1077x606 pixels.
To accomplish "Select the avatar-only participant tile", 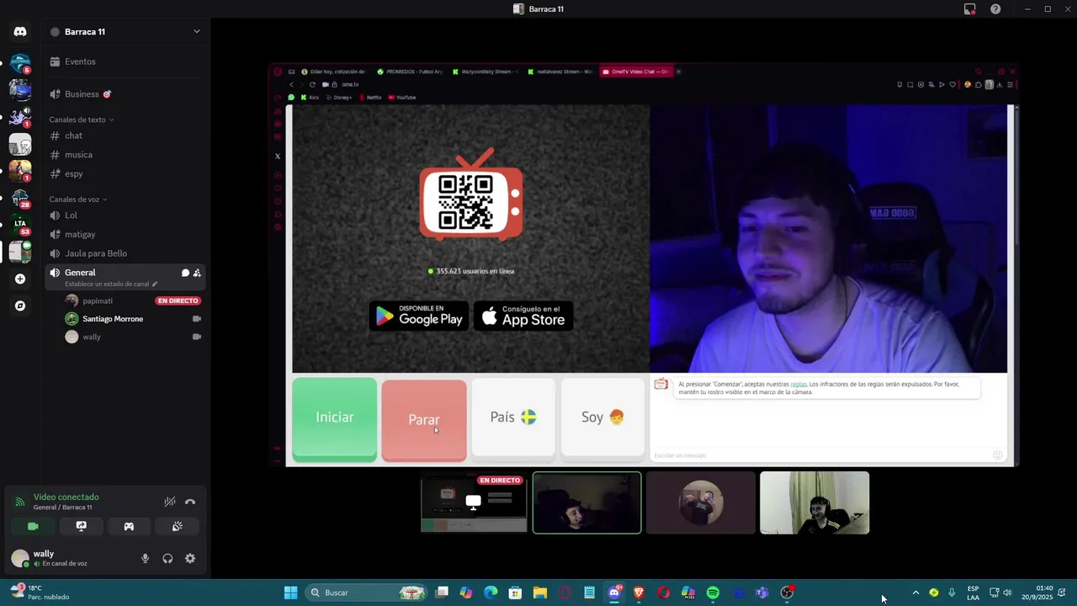I will coord(701,502).
